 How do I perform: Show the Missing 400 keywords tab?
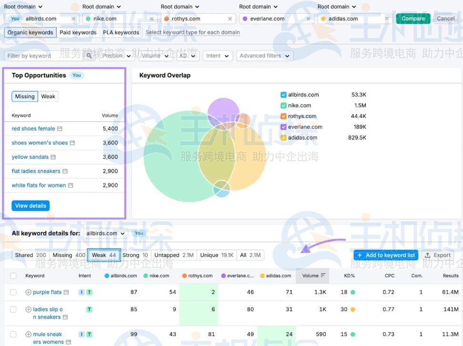pyautogui.click(x=69, y=255)
